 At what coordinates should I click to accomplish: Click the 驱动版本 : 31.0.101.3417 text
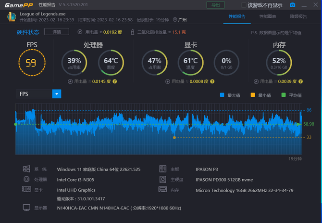pos(81,199)
